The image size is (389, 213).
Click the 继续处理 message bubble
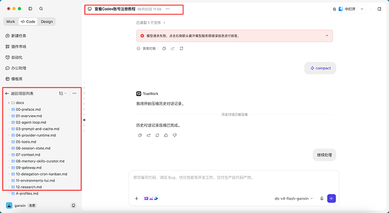click(324, 155)
